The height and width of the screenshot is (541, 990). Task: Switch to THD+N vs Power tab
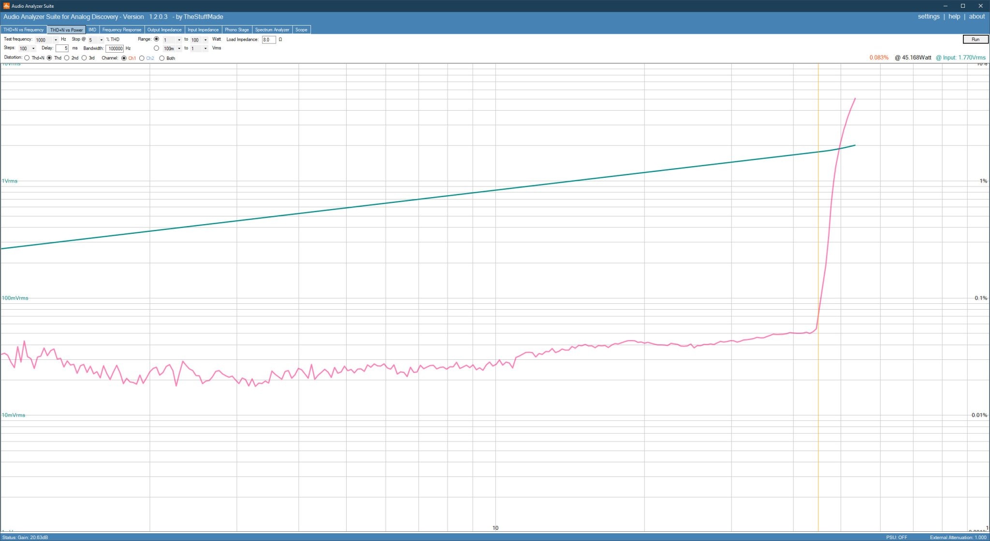(67, 30)
